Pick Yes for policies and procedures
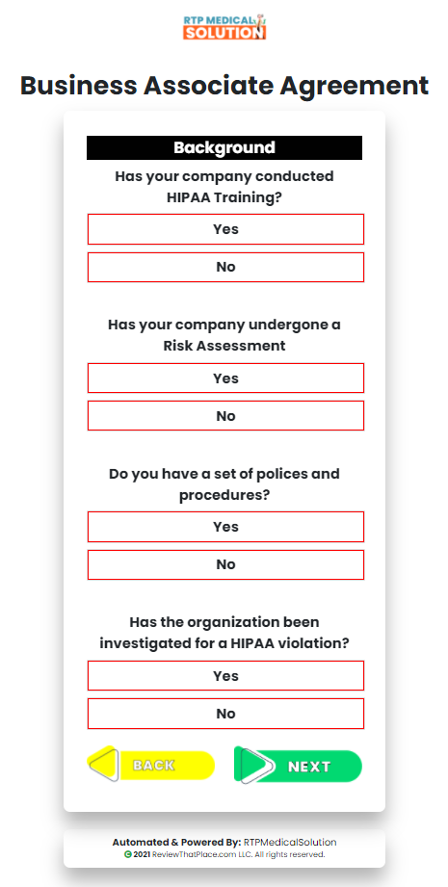The height and width of the screenshot is (887, 448). click(225, 527)
